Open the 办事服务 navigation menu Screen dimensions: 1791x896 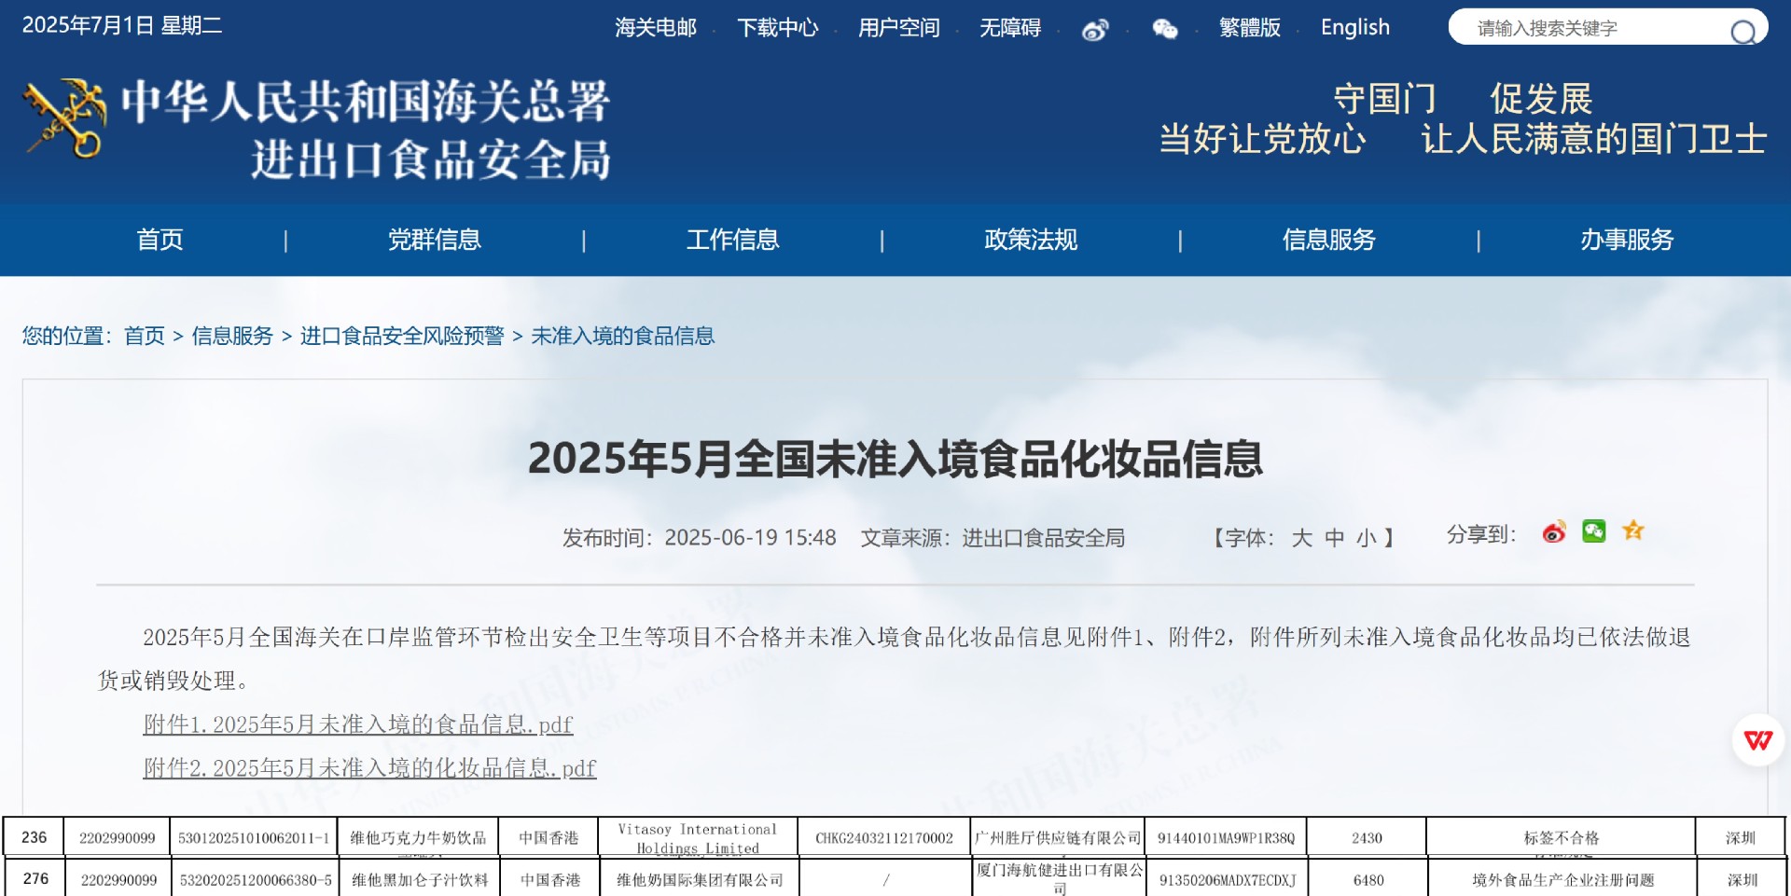(x=1627, y=240)
